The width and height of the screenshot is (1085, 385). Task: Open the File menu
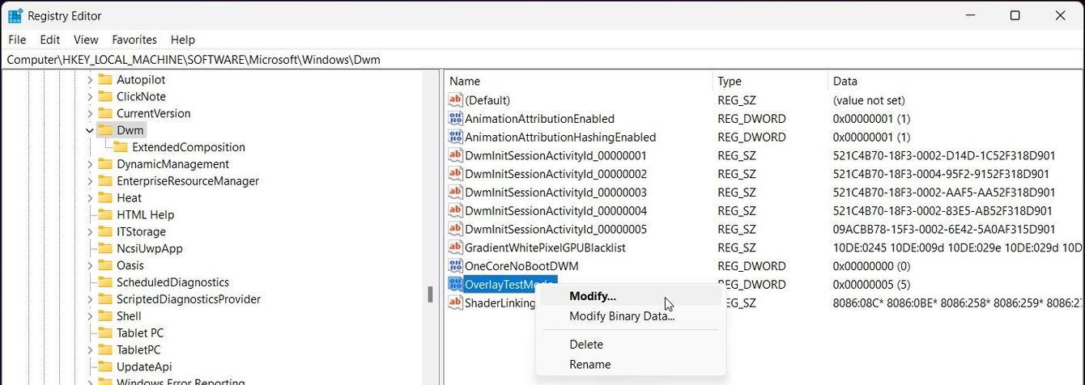coord(17,40)
